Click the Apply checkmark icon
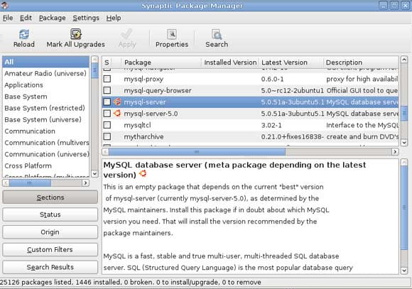 (127, 34)
